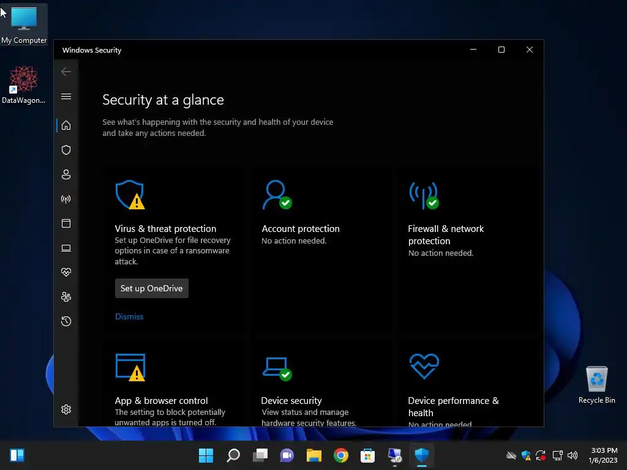Launch Google Chrome from the taskbar

click(340, 455)
